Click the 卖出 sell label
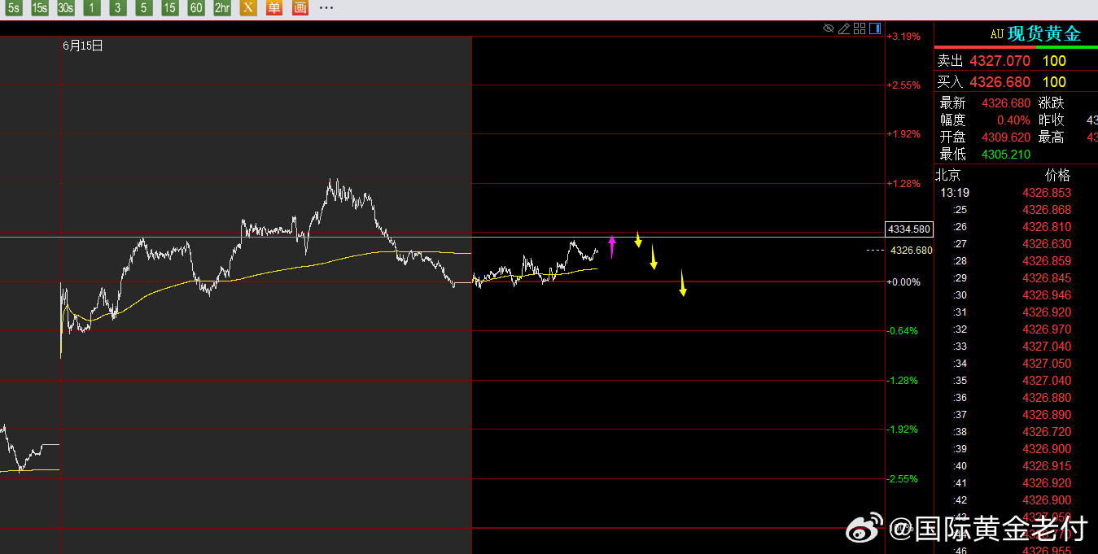1098x554 pixels. click(950, 61)
